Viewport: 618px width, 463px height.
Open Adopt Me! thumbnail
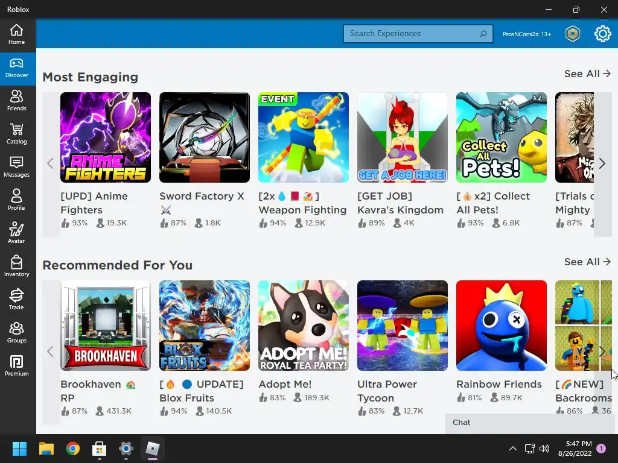[304, 326]
